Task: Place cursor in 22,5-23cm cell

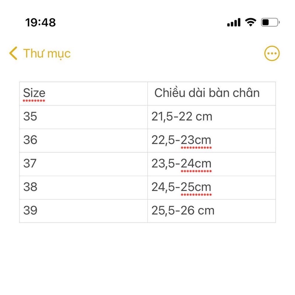Action: (181, 140)
